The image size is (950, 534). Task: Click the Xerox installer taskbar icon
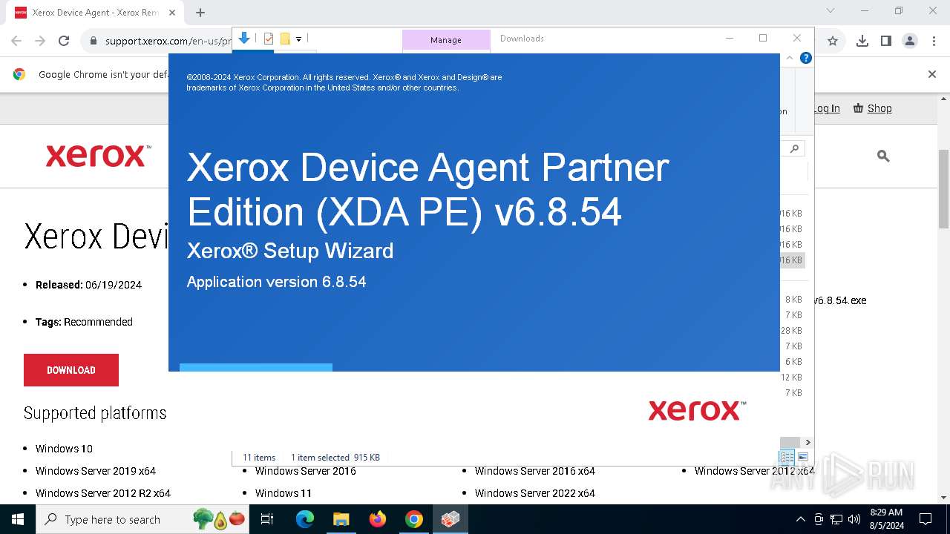point(450,519)
